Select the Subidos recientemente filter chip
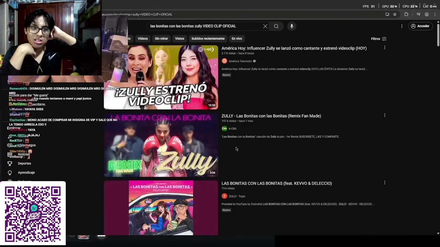The width and height of the screenshot is (440, 247). 208,39
